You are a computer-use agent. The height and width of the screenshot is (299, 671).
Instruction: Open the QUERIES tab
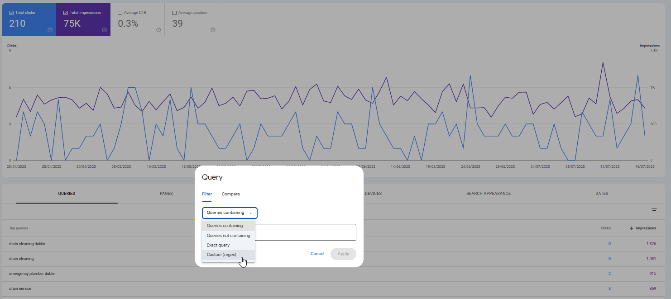coord(67,194)
